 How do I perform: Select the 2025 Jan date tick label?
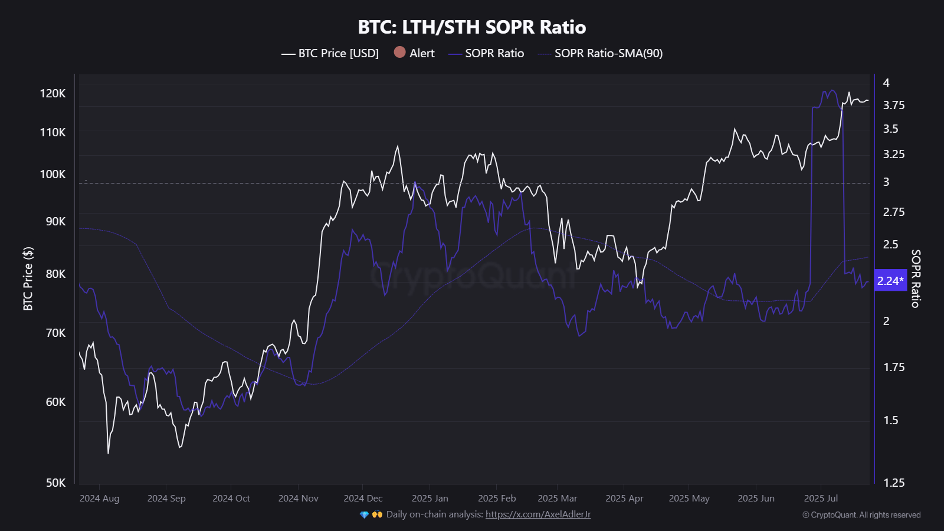pos(430,499)
